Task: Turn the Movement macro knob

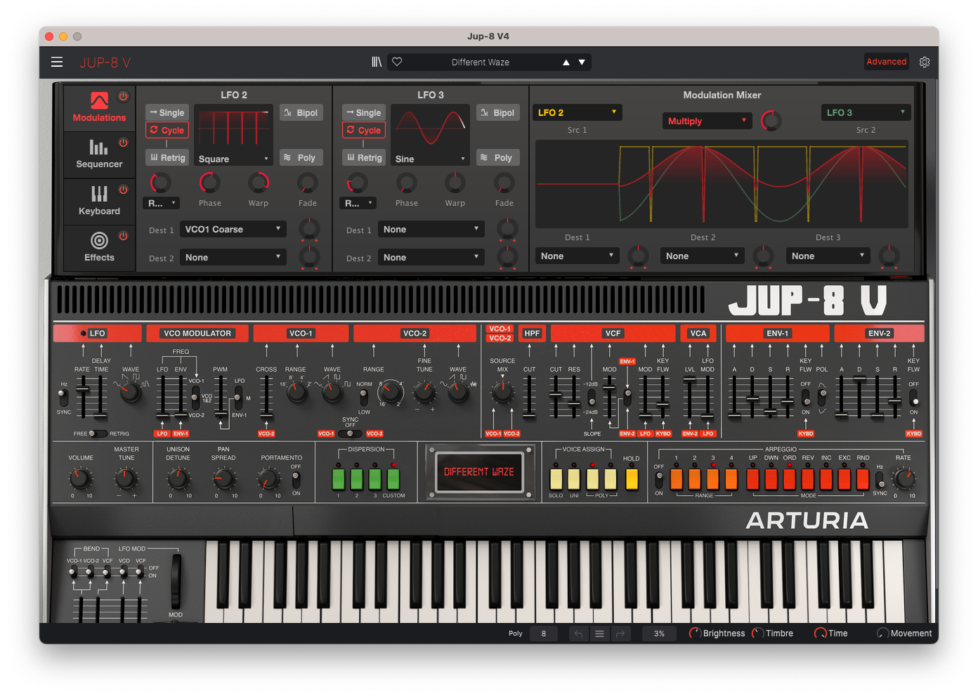Action: tap(882, 633)
